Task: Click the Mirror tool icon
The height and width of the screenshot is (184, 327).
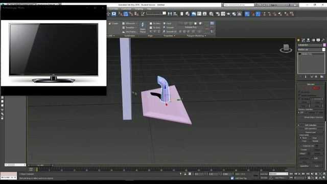Action: click(x=170, y=14)
